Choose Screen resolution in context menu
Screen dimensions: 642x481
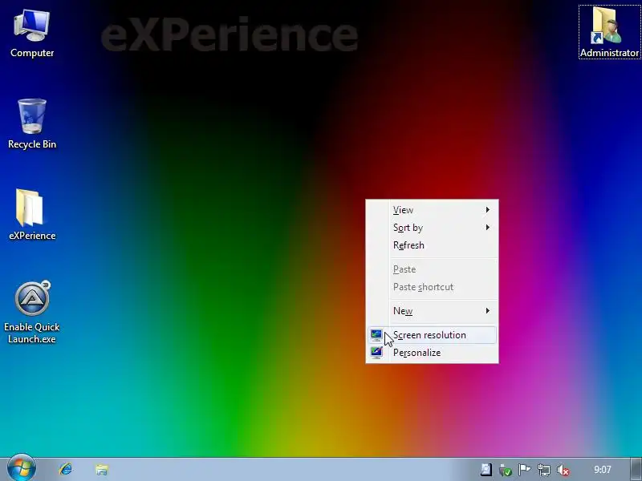[432, 335]
